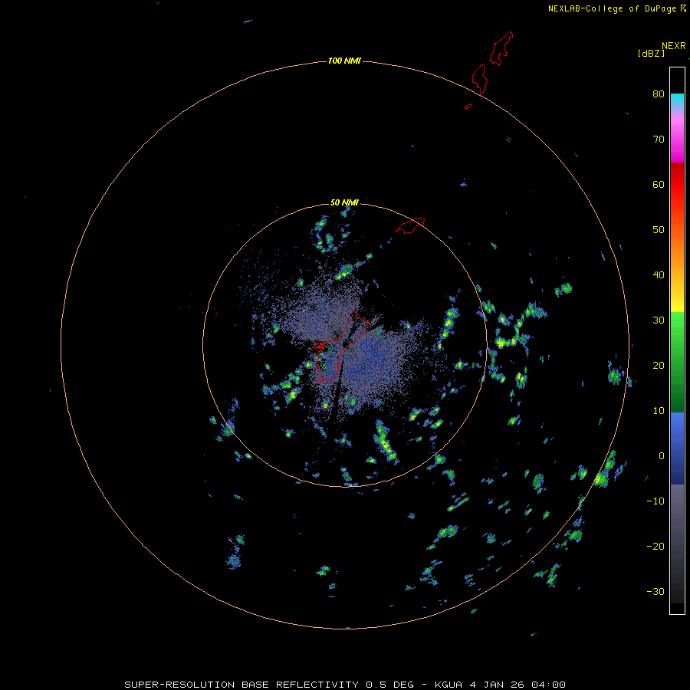This screenshot has width=690, height=690.
Task: Click the 80 value on dBZ scale
Action: [x=659, y=94]
